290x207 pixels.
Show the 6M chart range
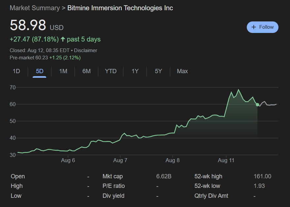click(x=86, y=71)
